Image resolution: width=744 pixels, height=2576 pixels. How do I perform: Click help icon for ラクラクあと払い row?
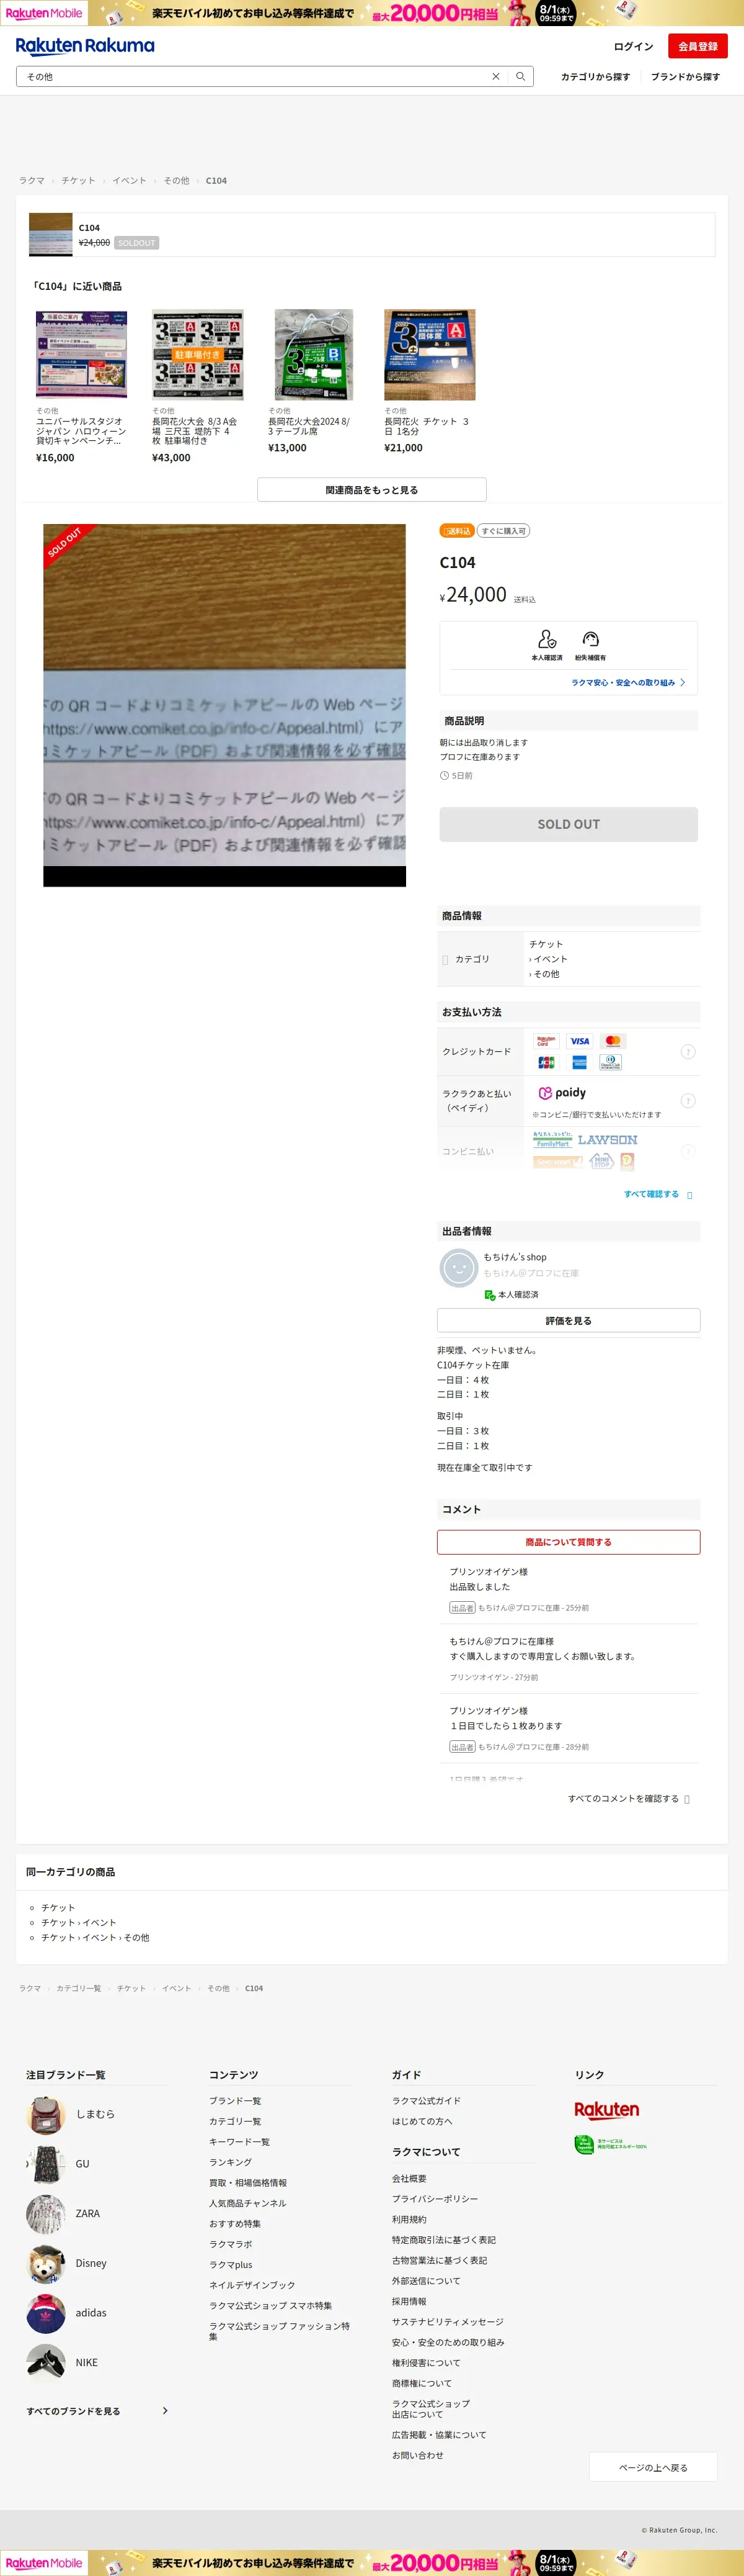[x=688, y=1101]
